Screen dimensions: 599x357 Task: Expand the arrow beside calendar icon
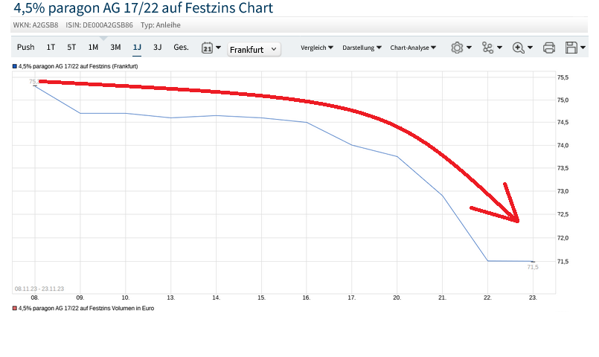219,48
